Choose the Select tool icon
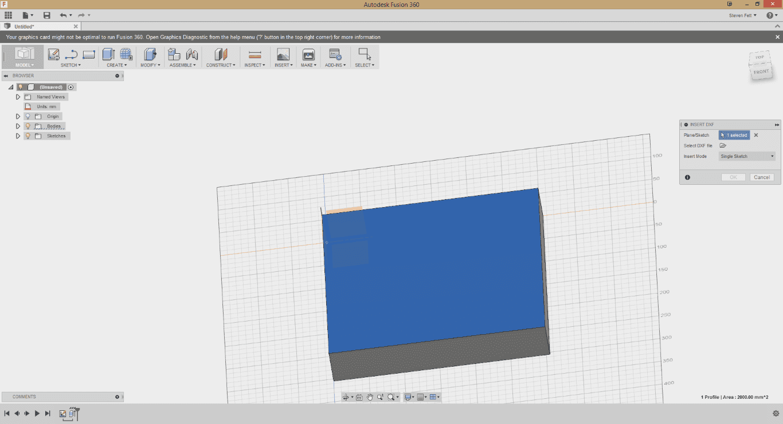783x424 pixels. pos(364,54)
